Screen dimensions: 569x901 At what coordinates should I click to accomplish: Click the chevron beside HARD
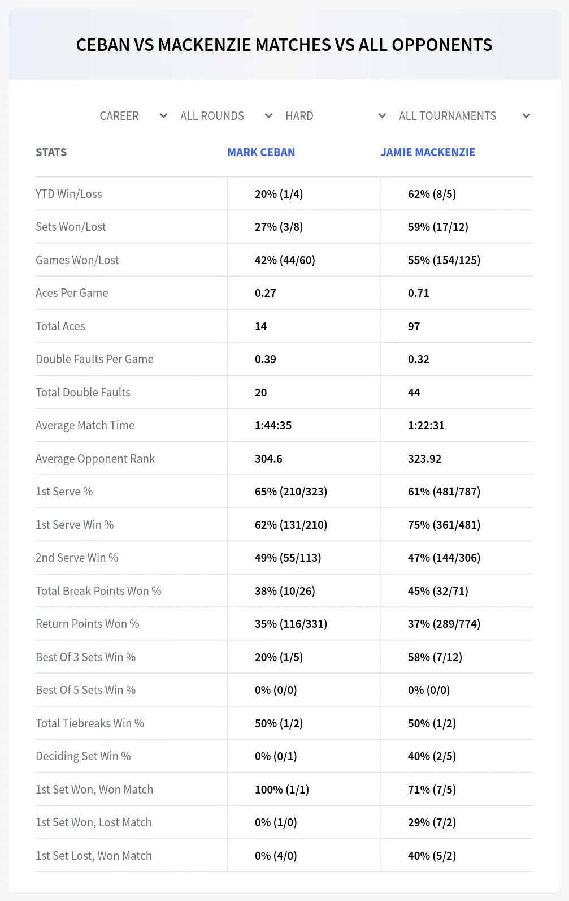click(382, 116)
